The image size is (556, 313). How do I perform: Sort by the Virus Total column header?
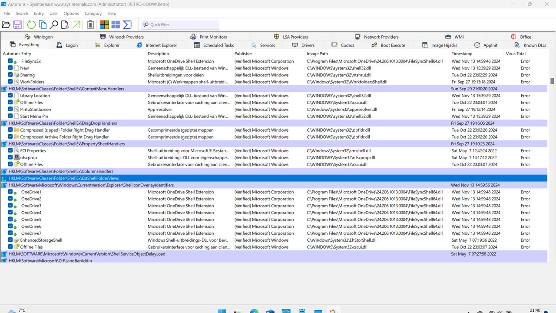coord(526,53)
